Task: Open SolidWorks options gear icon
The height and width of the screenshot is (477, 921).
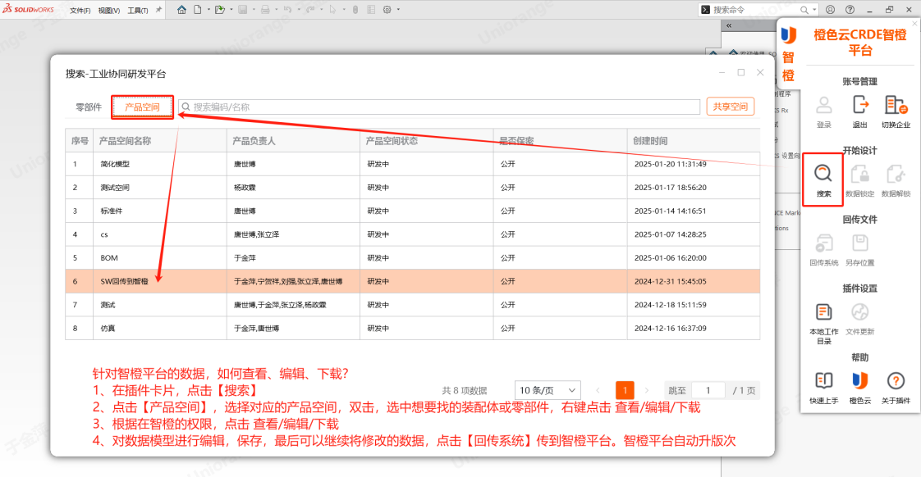Action: 387,9
